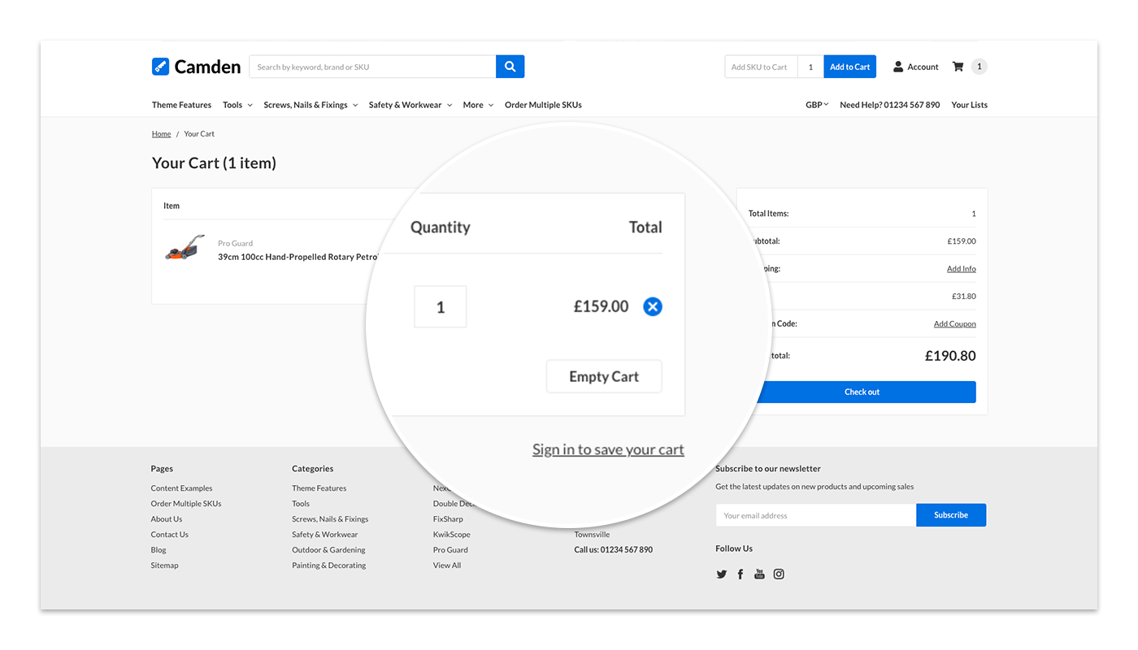Click the SKU quantity field in header
Viewport: 1138px width, 650px height.
(x=810, y=67)
